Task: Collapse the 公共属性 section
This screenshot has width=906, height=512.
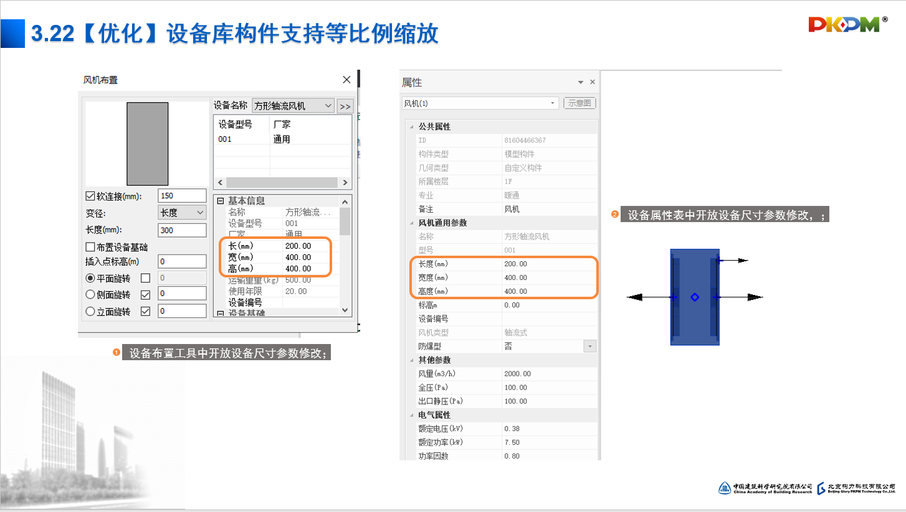Action: pos(411,127)
